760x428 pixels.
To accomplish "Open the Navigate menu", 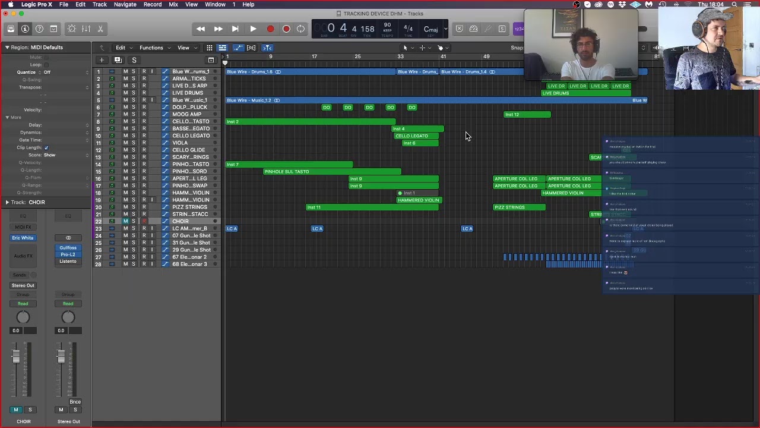I will pos(125,4).
